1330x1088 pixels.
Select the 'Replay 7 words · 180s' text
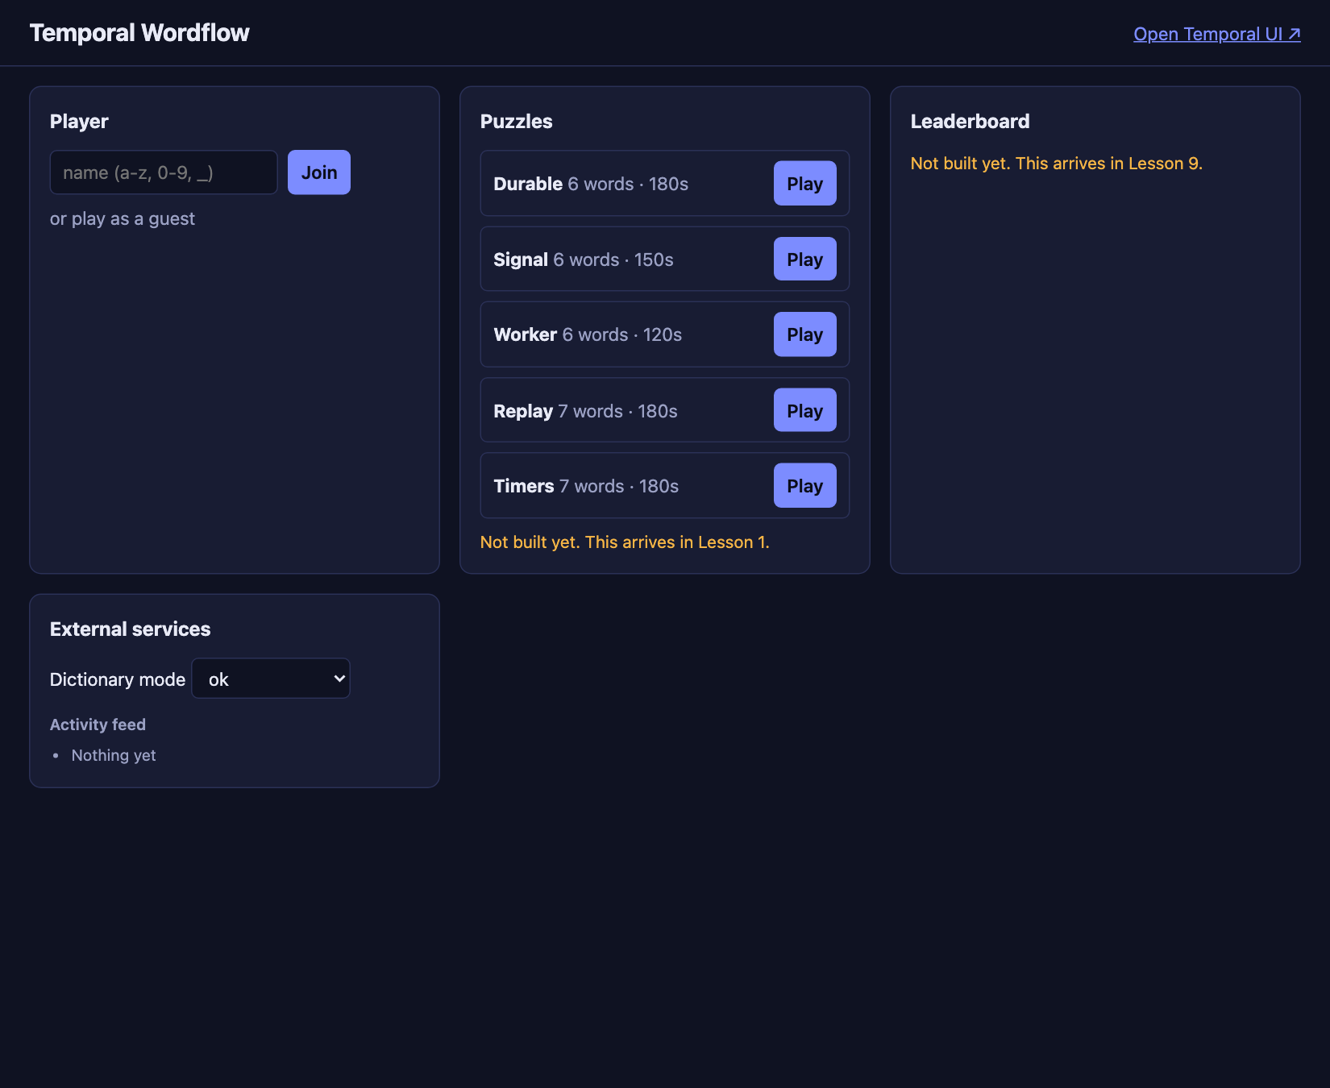pos(585,411)
